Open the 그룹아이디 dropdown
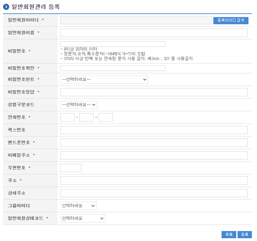The width and height of the screenshot is (257, 241). [x=78, y=206]
